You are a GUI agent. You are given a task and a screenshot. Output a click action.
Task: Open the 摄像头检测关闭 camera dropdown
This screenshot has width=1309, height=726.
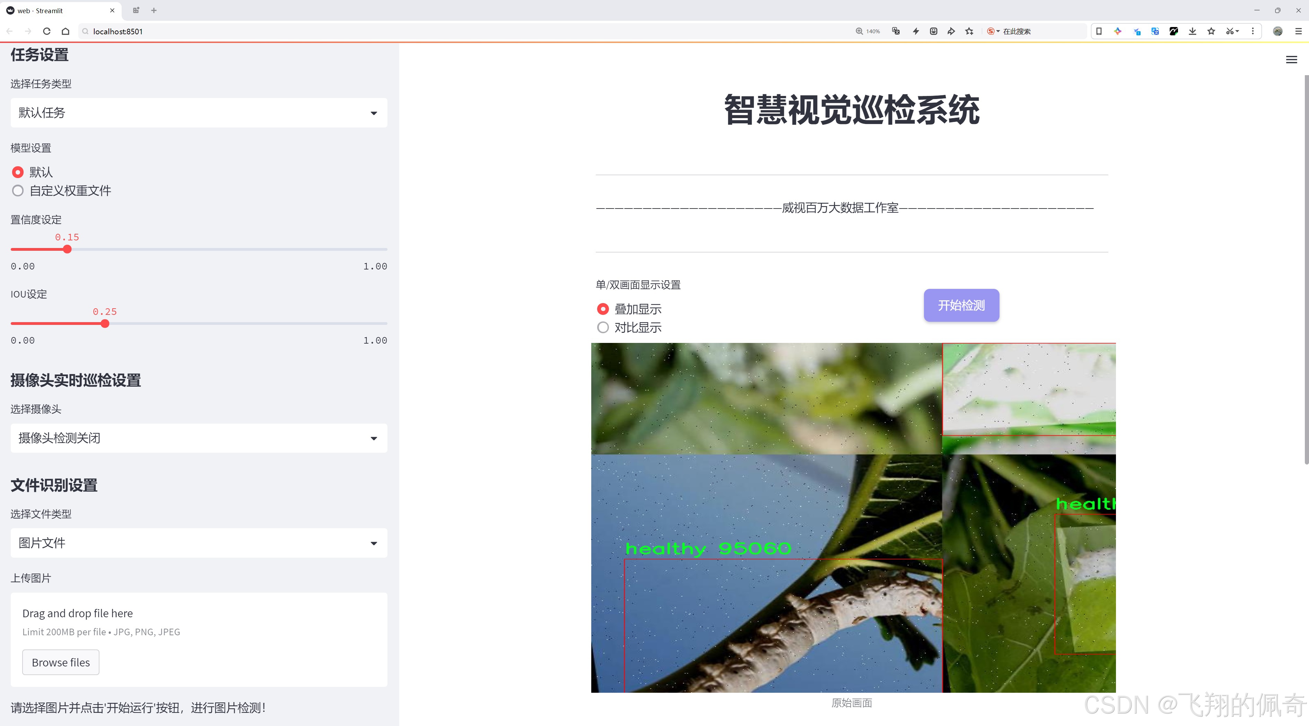coord(198,438)
